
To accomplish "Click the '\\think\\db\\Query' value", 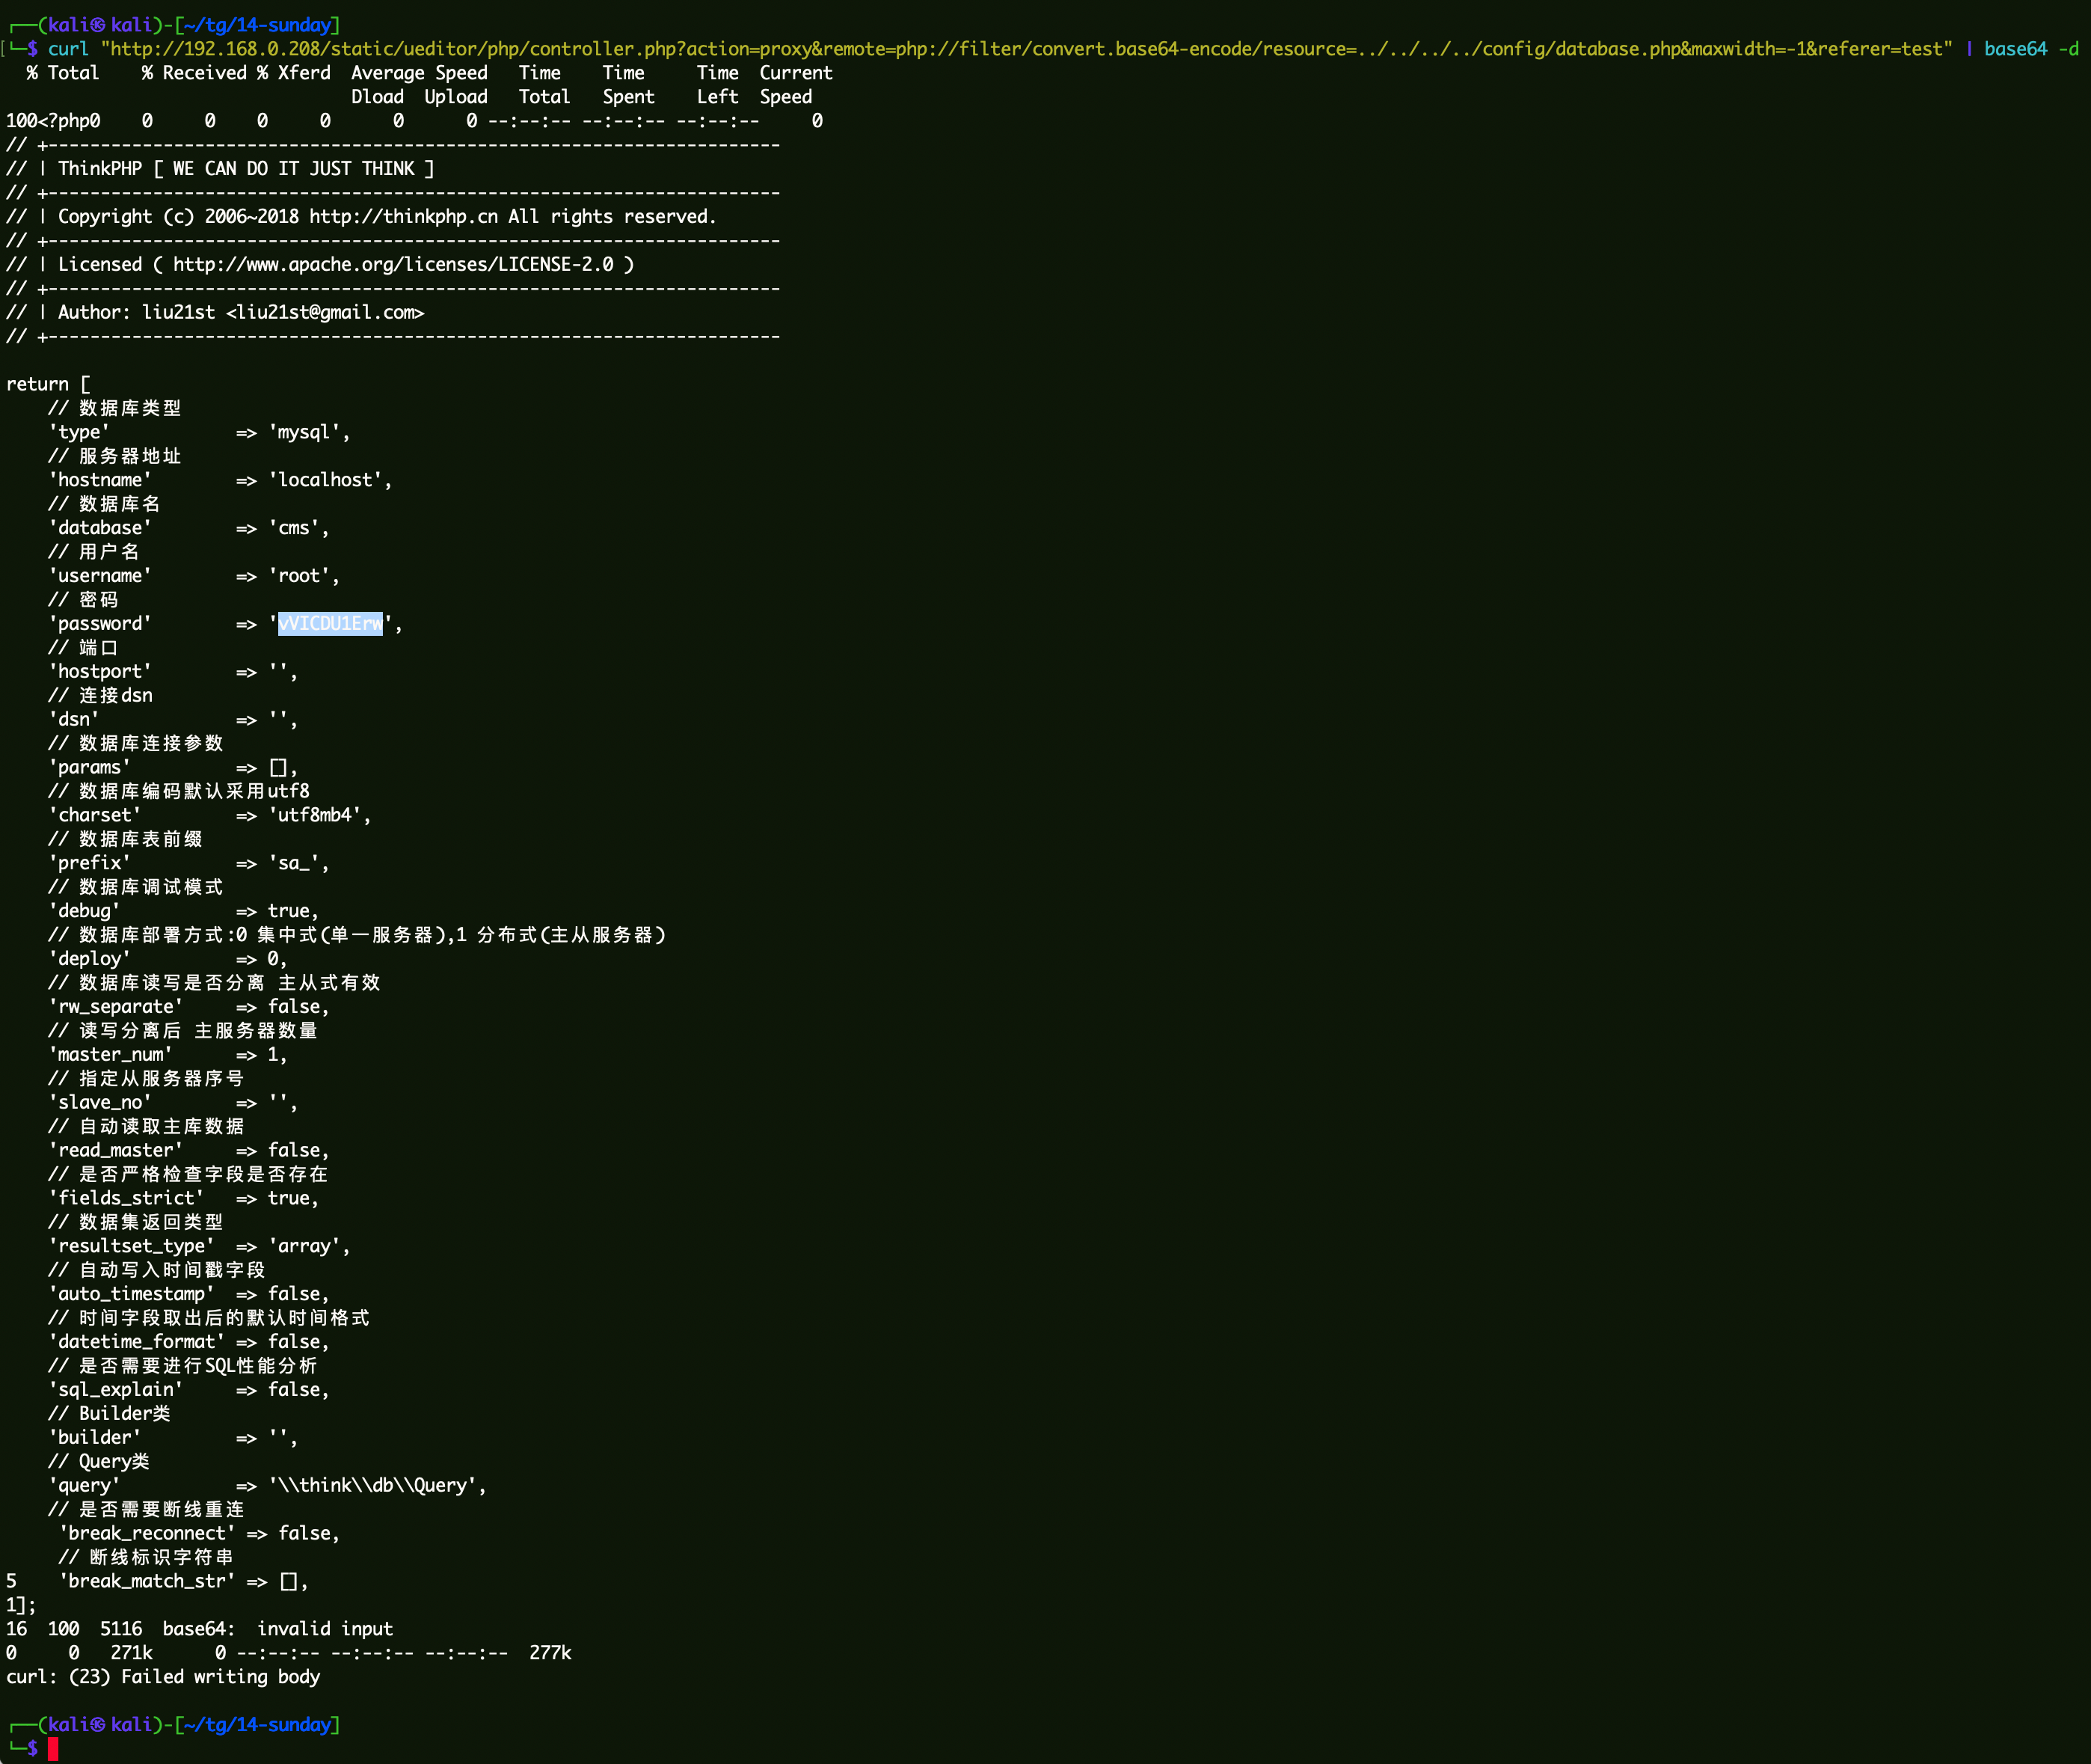I will [372, 1485].
